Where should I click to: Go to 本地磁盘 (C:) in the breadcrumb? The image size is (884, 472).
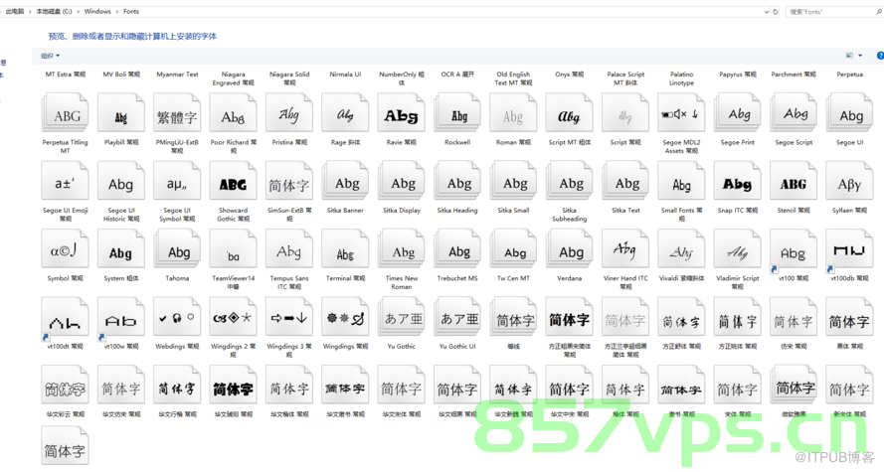tap(54, 11)
